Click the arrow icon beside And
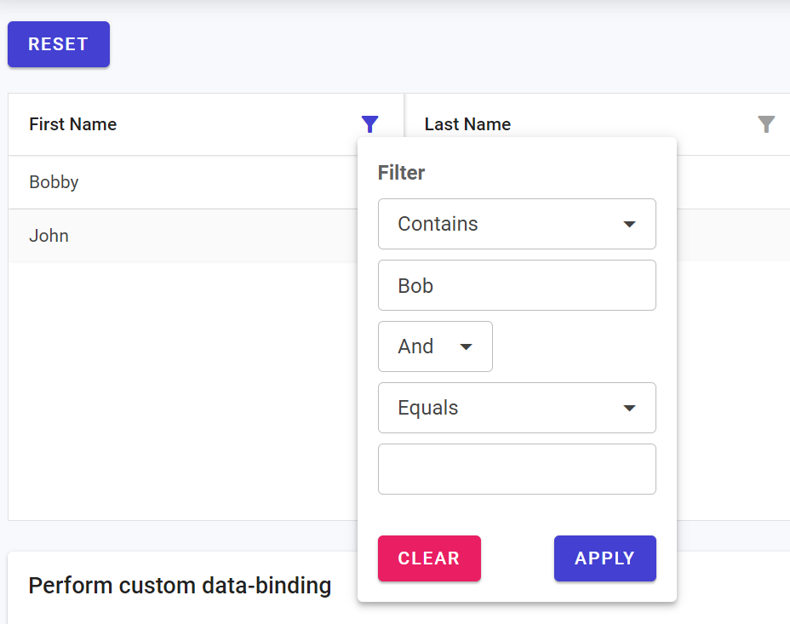Viewport: 790px width, 624px height. tap(467, 346)
